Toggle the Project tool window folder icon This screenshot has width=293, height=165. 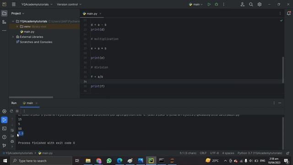(x=4, y=13)
